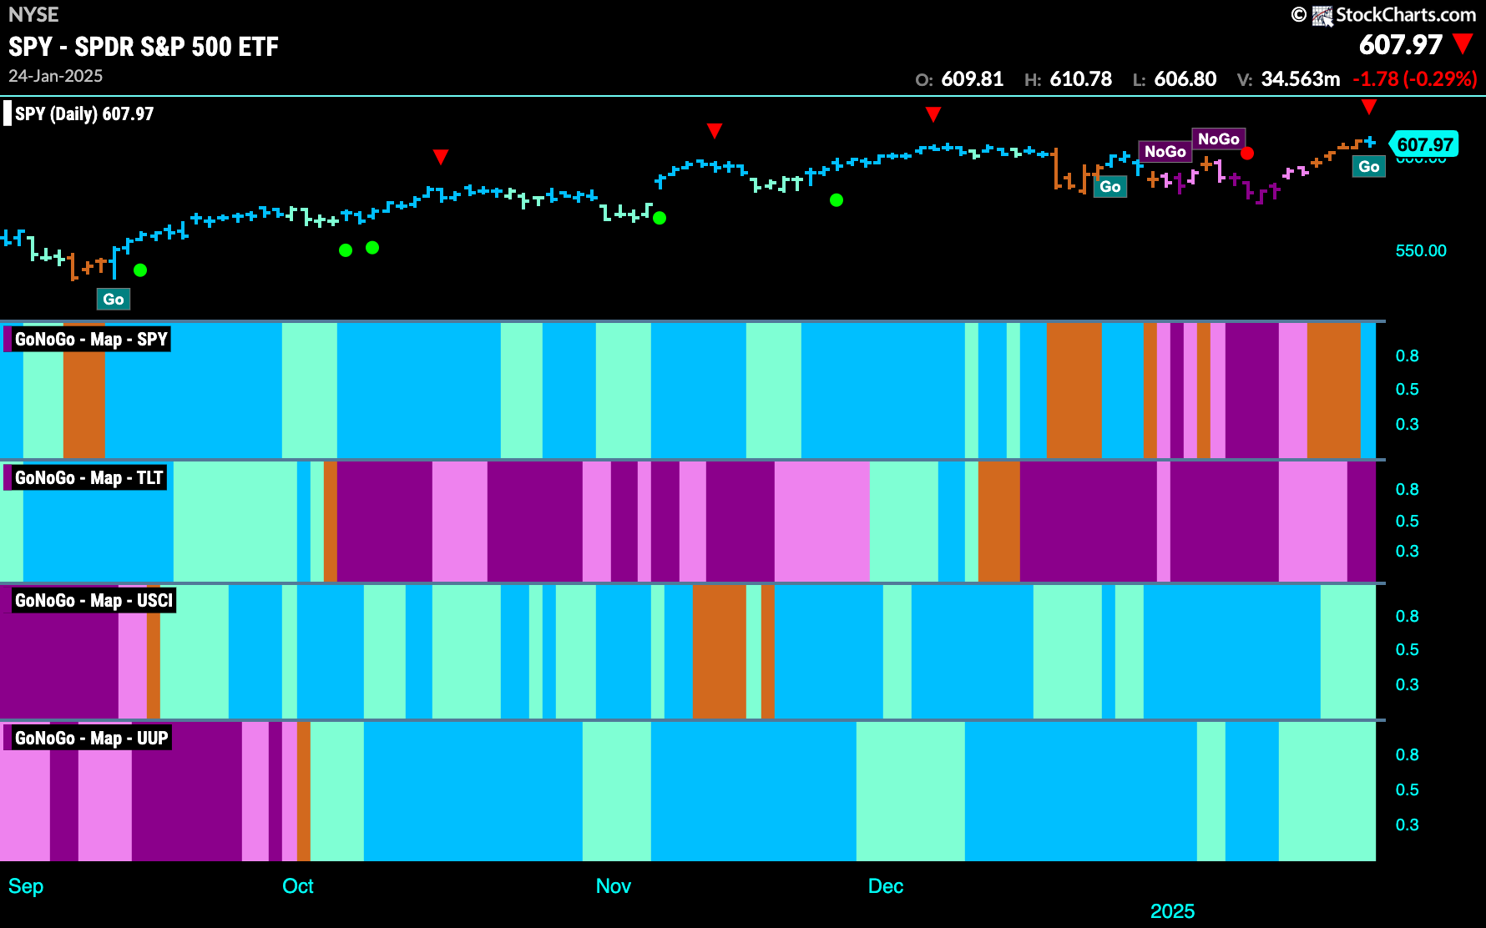The height and width of the screenshot is (928, 1486).
Task: Click the Dec month label on time axis
Action: [x=886, y=886]
